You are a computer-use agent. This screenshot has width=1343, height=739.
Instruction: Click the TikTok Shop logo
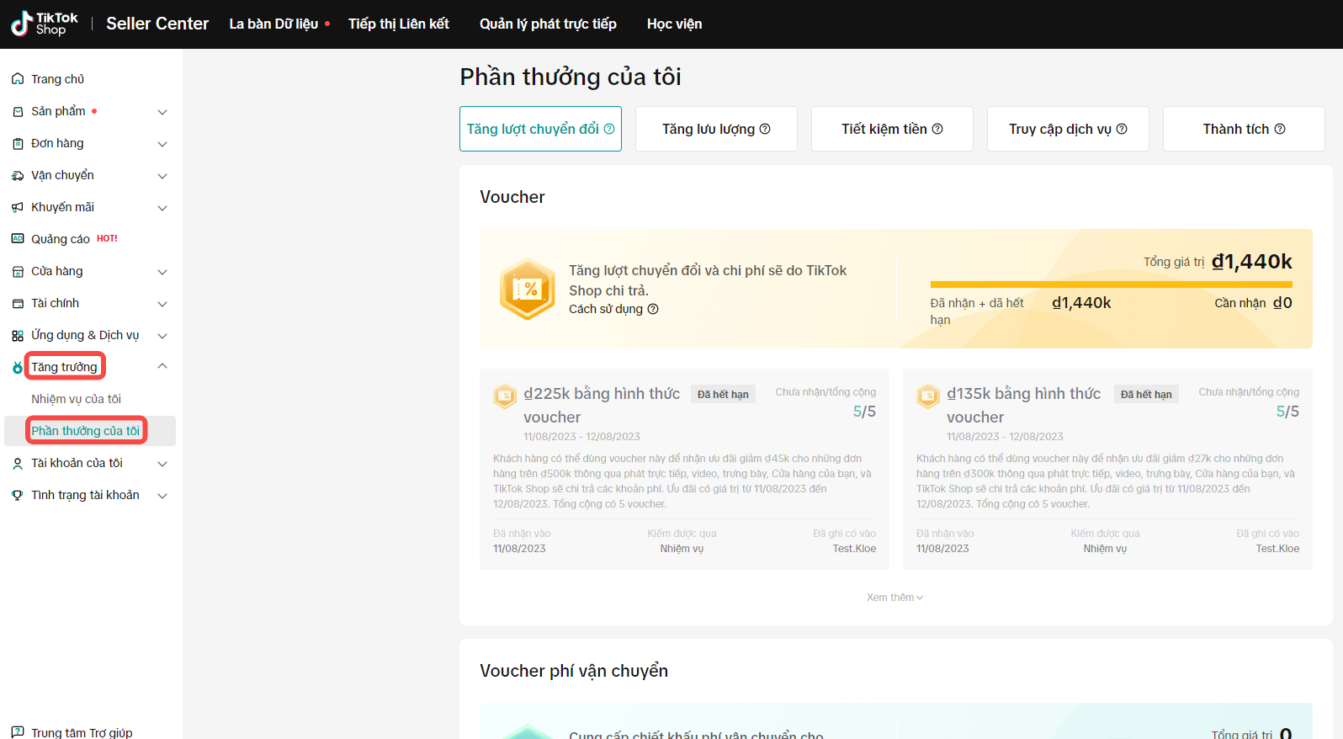[x=44, y=24]
